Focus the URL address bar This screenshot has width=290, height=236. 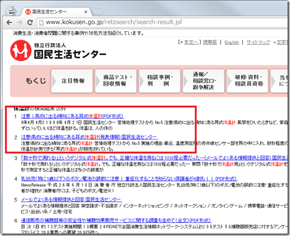pos(162,22)
